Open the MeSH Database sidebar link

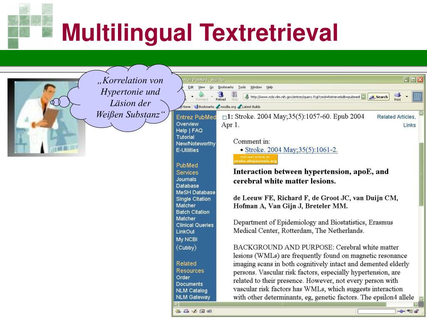[196, 192]
